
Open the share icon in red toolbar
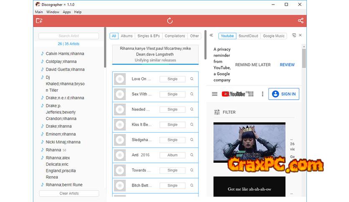point(301,21)
